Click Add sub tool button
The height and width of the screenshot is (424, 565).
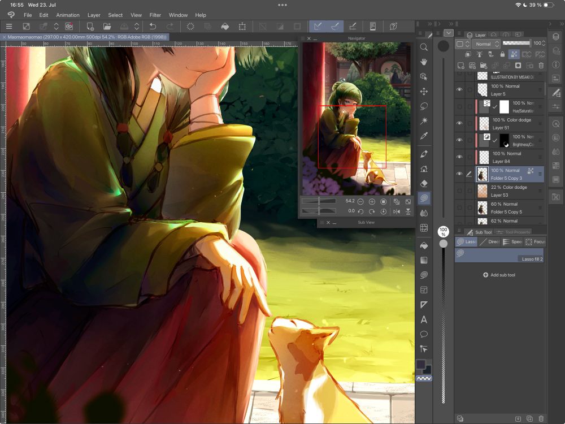tap(499, 275)
